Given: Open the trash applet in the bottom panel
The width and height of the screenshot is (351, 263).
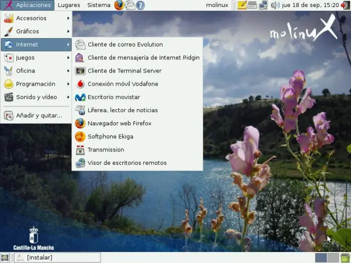Looking at the screenshot, I should click(345, 258).
